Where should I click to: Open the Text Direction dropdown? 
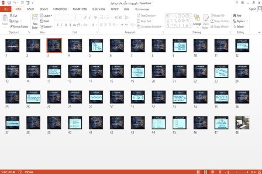[147, 16]
